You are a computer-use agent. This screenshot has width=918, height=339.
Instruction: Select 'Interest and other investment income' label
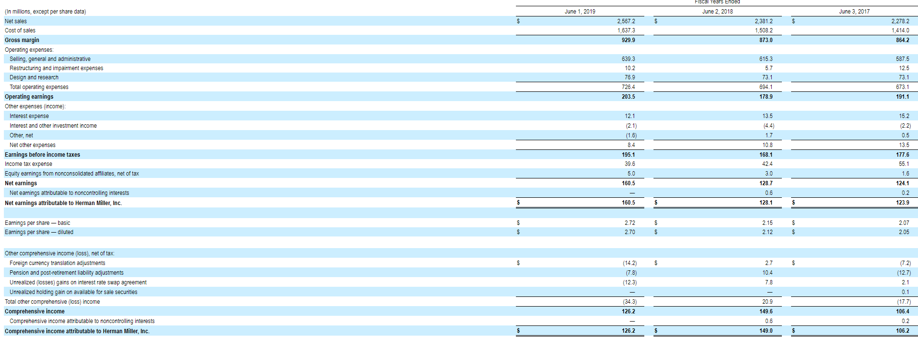(x=53, y=126)
